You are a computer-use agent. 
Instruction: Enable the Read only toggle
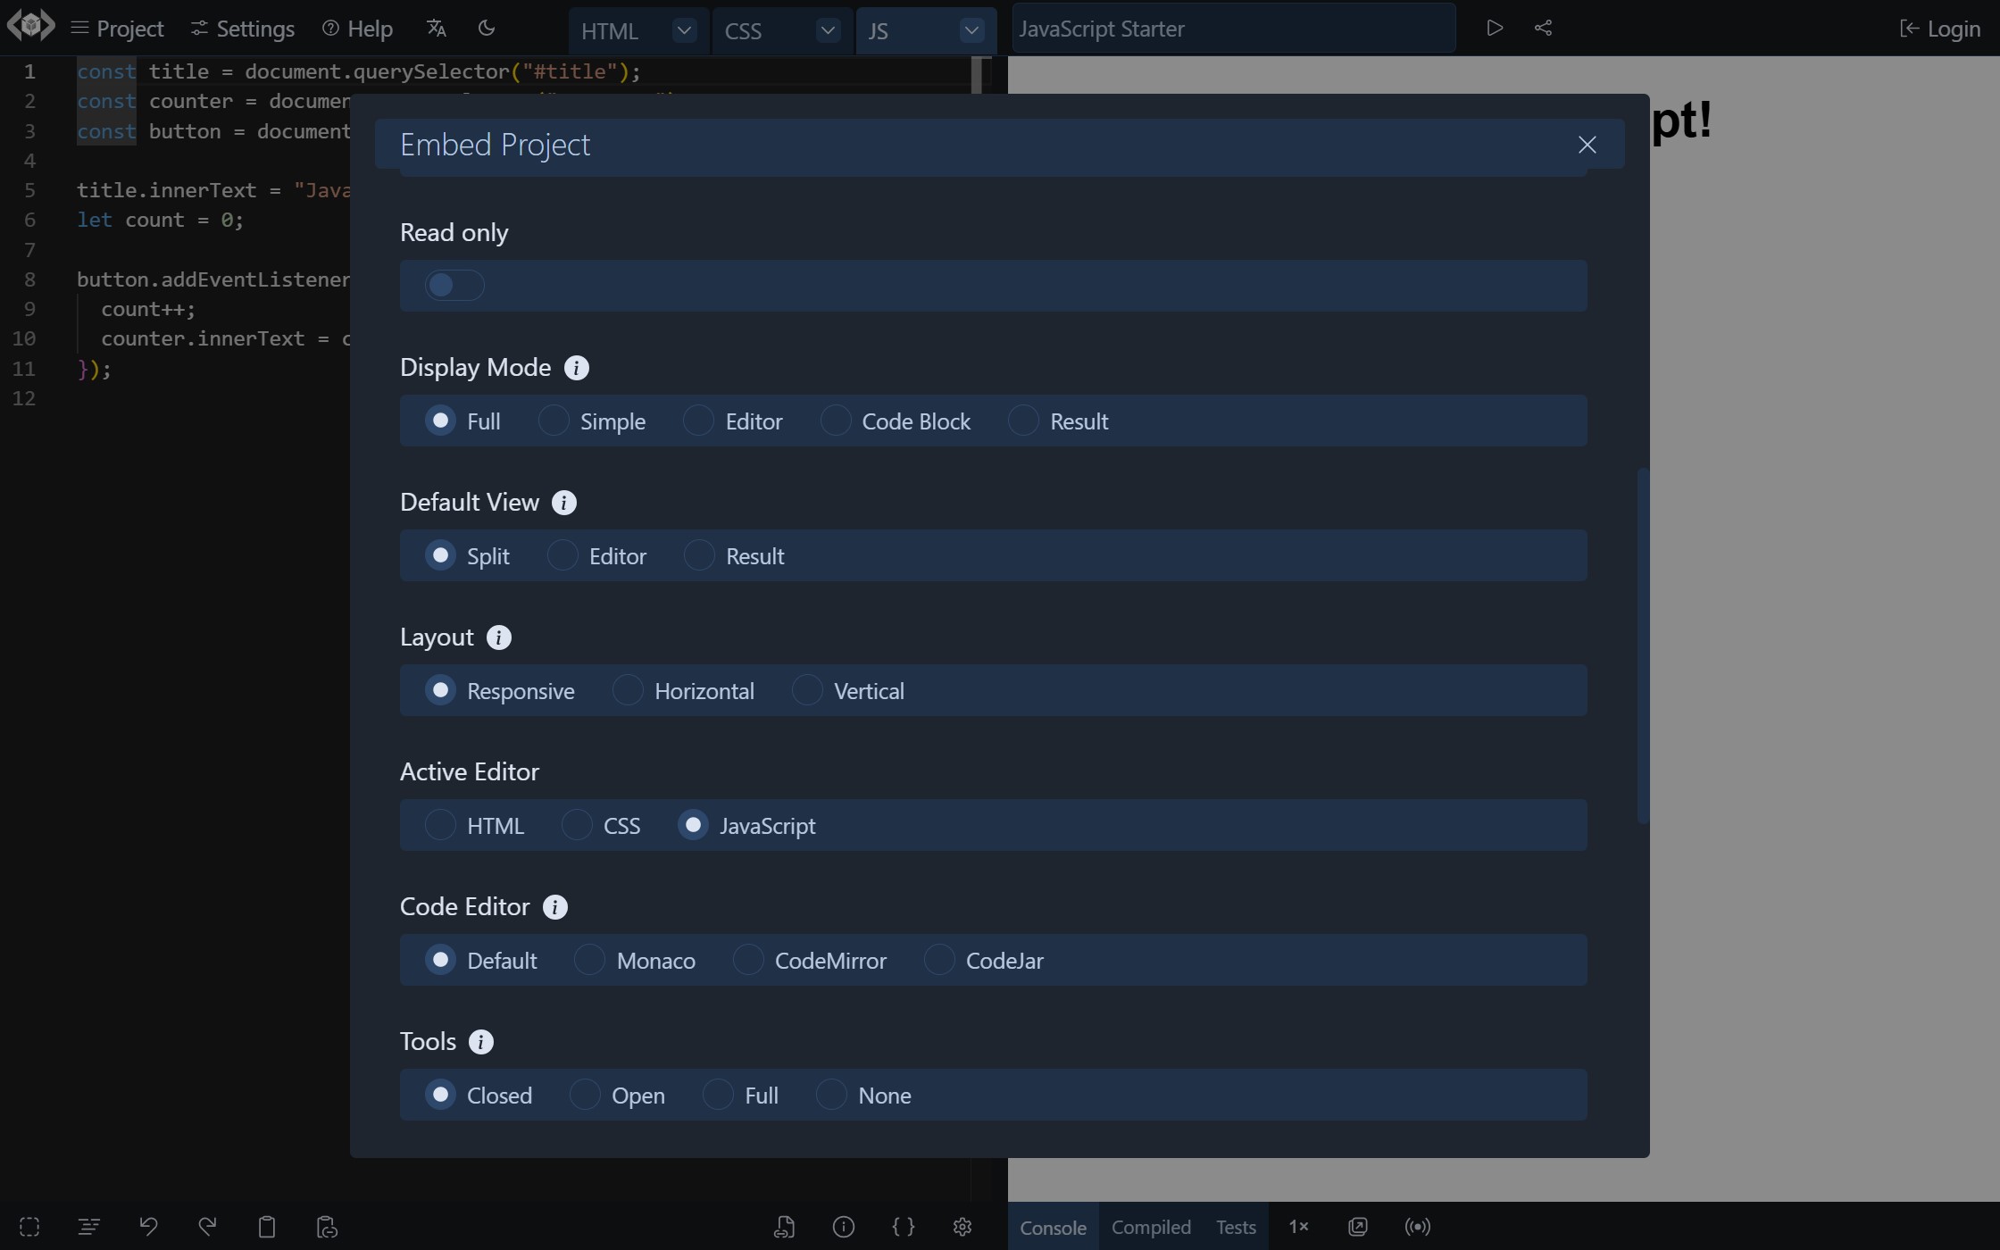click(x=454, y=284)
